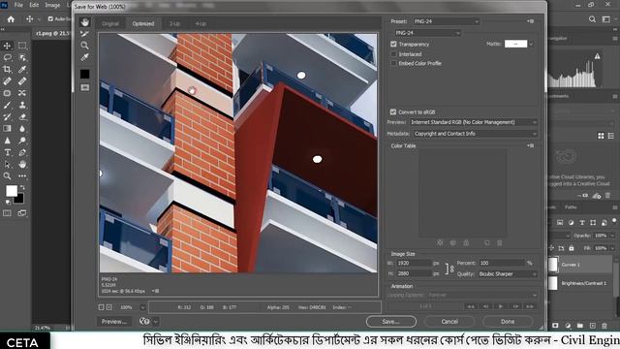Click the Done button
Image resolution: width=620 pixels, height=349 pixels.
pyautogui.click(x=508, y=322)
